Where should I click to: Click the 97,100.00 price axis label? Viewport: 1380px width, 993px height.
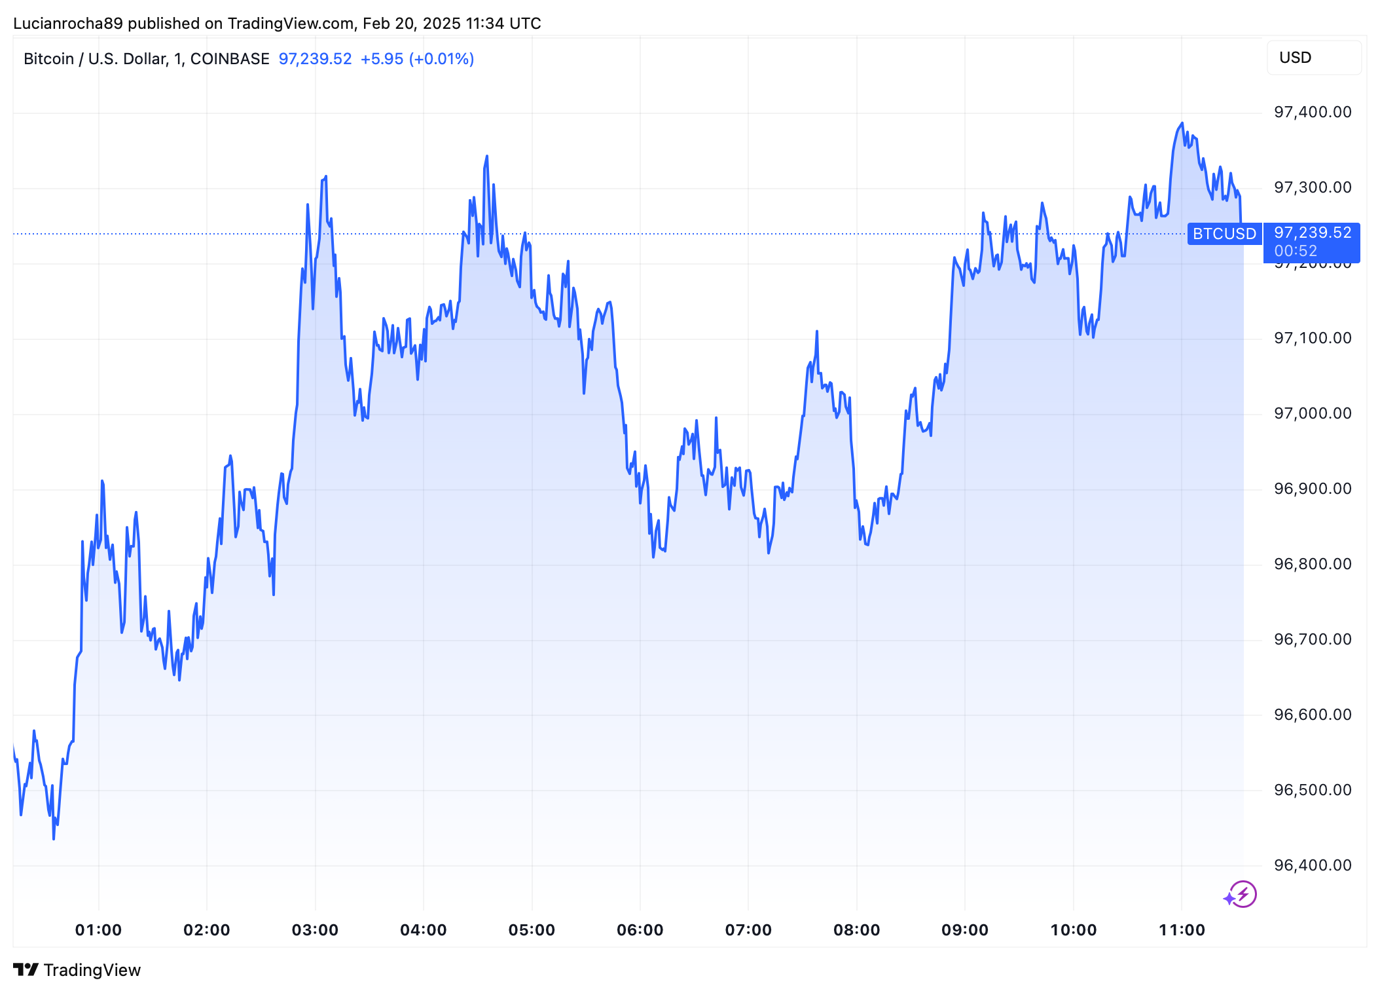1313,338
